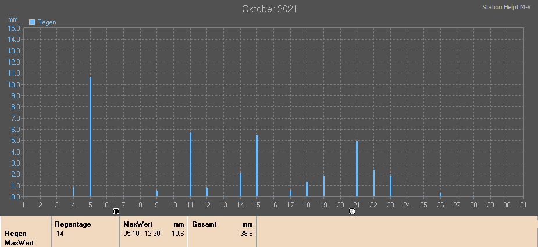Select the rain bar for day 18
The width and height of the screenshot is (538, 247).
coord(307,189)
